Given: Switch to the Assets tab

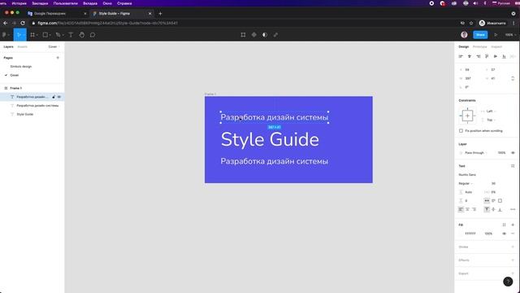Looking at the screenshot, I should (22, 47).
